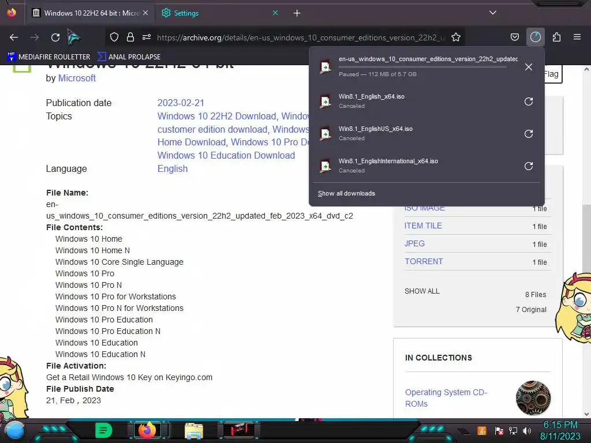
Task: Open Operating System CD-ROMs collection link
Action: (x=446, y=398)
